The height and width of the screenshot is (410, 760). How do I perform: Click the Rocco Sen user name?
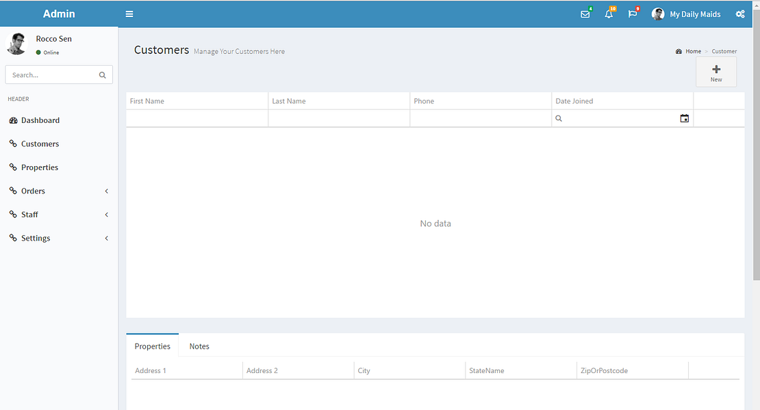pos(54,39)
